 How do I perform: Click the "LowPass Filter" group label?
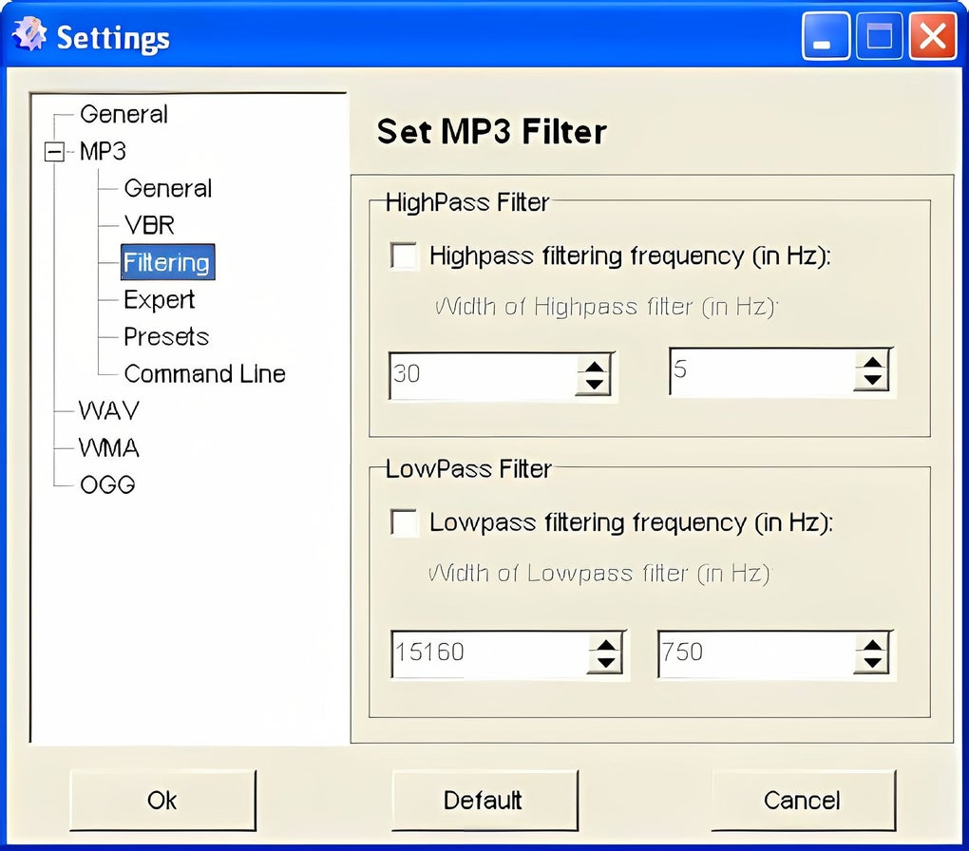[468, 469]
